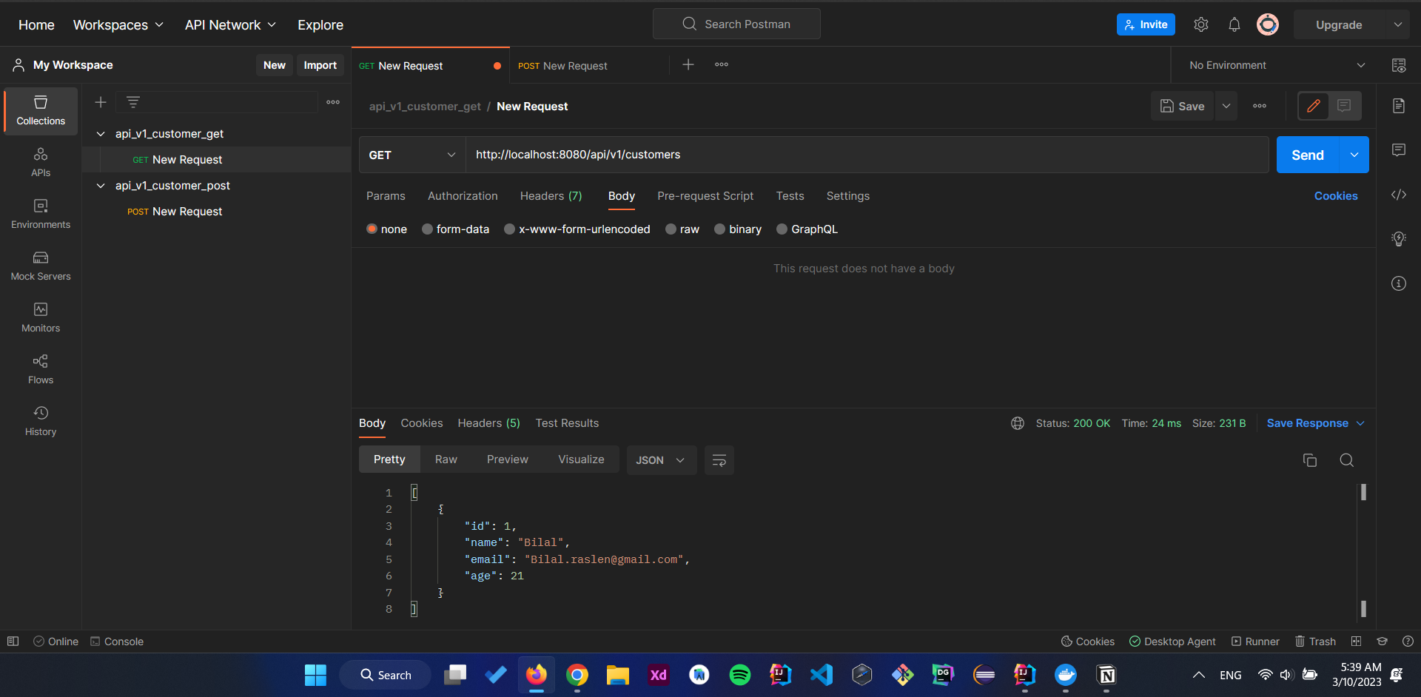Click inside the request URL field

740,155
